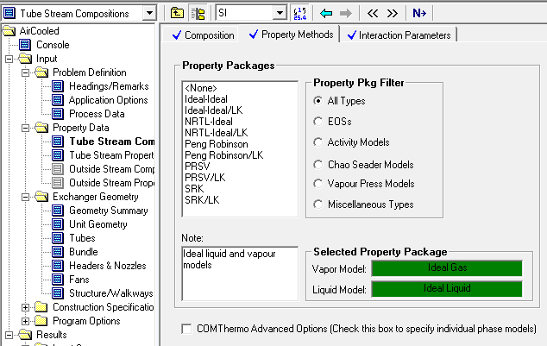Enable COMThermo Advanced Options checkbox
This screenshot has height=346, width=547.
click(187, 329)
